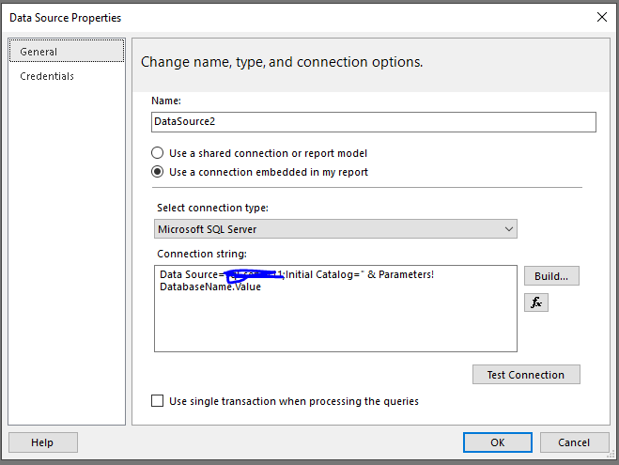Click the 'Connection string:' label

tap(202, 254)
